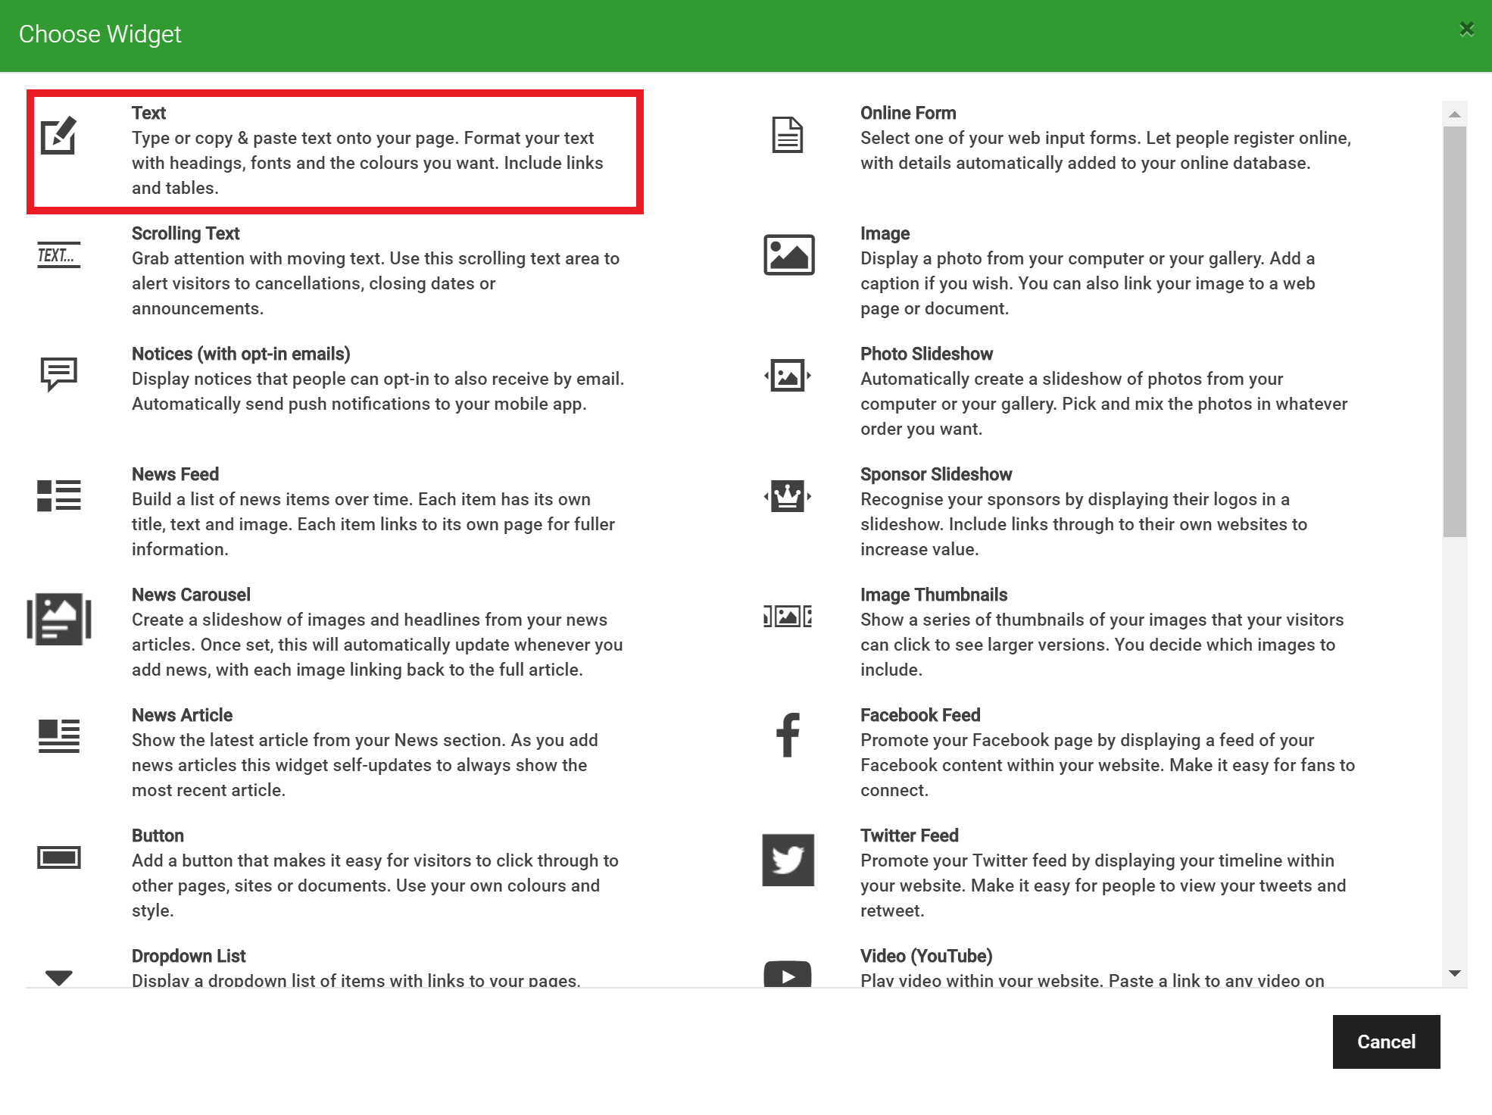Select the Online Form document icon
This screenshot has width=1492, height=1115.
[788, 135]
